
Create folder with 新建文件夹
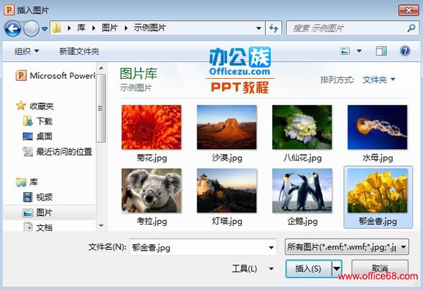pos(79,51)
